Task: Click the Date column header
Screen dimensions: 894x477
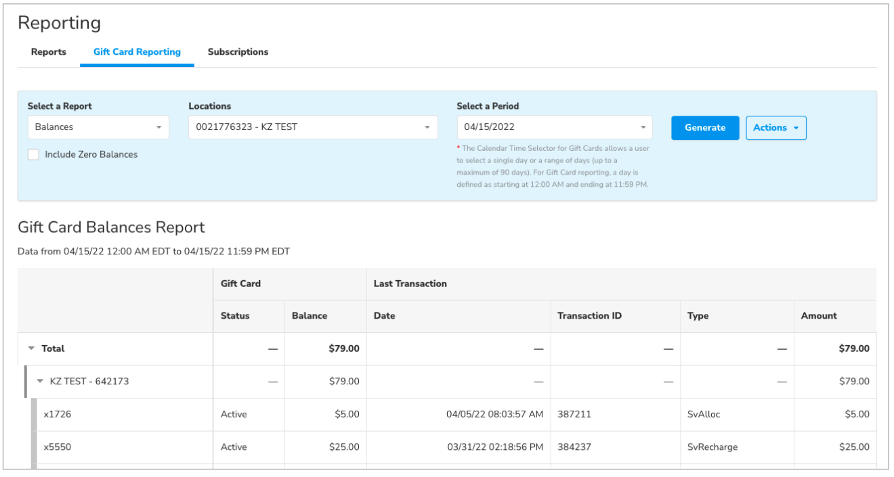Action: point(384,316)
